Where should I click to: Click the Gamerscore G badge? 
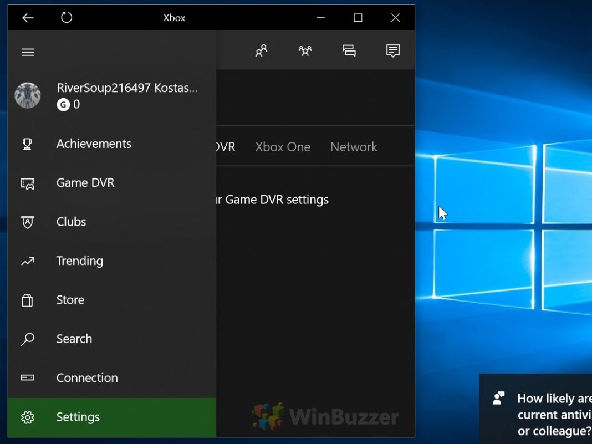tap(63, 105)
